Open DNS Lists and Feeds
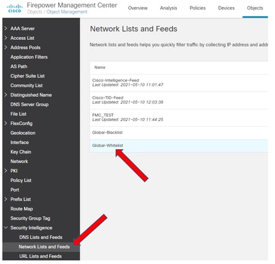 click(x=40, y=237)
